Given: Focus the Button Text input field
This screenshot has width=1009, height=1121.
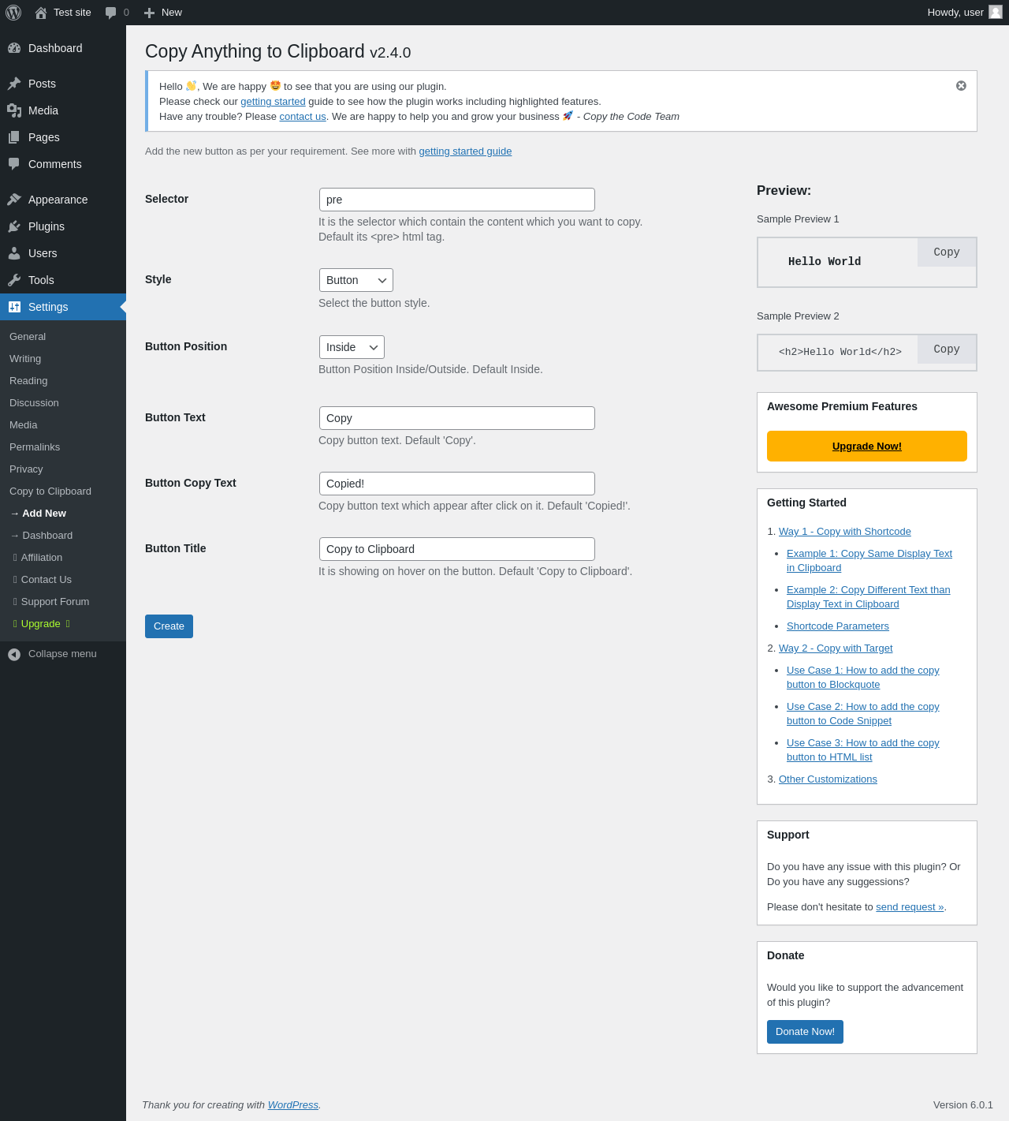Looking at the screenshot, I should [x=456, y=418].
